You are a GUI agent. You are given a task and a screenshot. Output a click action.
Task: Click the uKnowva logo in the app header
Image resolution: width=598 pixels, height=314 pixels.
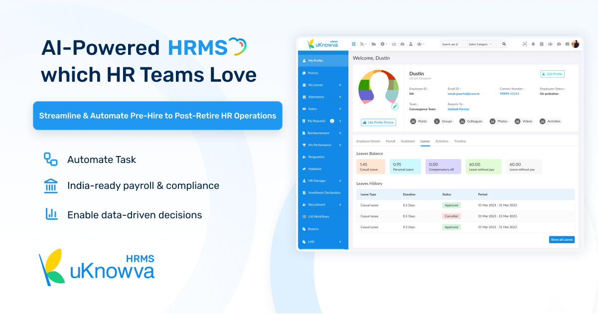(x=323, y=44)
